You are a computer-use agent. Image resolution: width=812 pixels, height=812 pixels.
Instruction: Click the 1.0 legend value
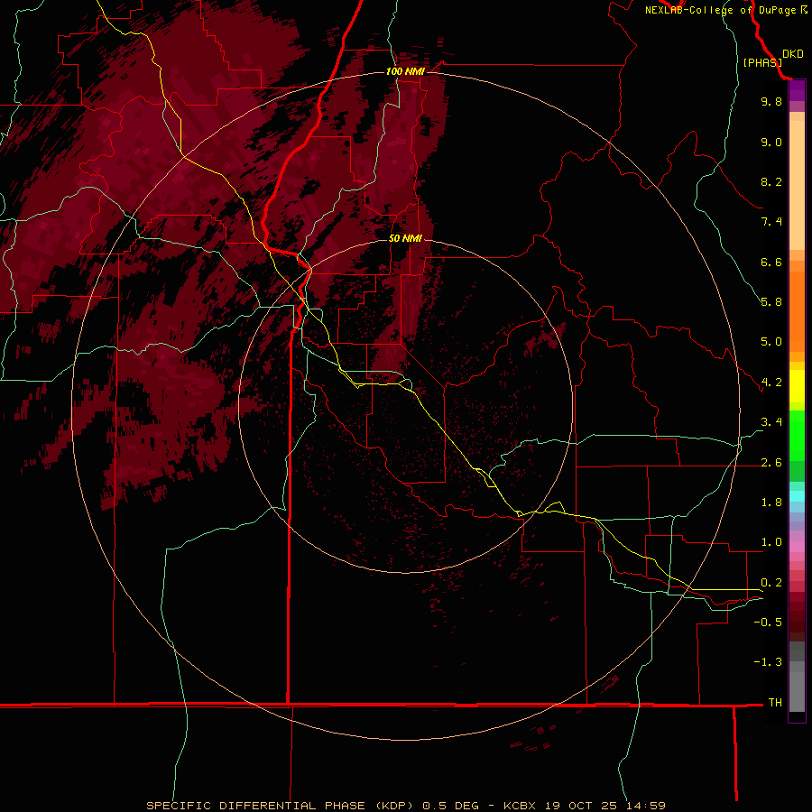coord(771,542)
